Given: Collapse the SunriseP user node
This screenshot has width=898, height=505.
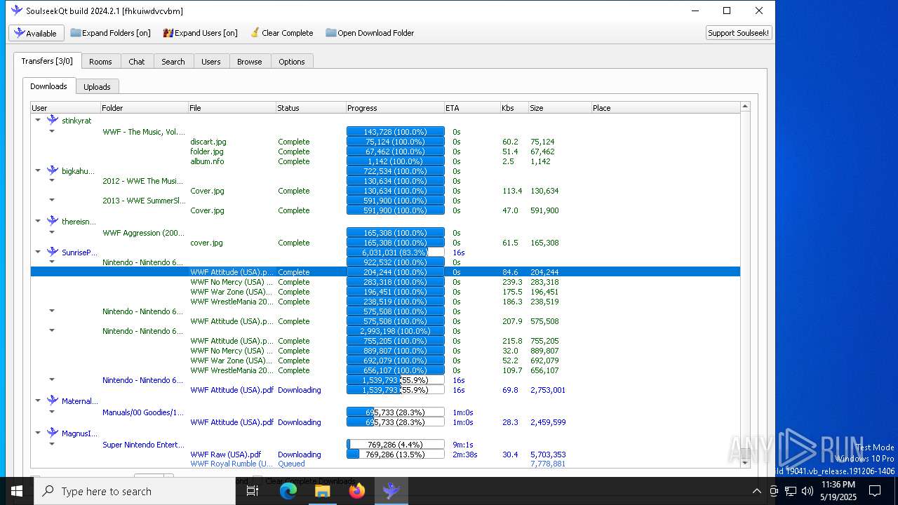Looking at the screenshot, I should [x=38, y=252].
